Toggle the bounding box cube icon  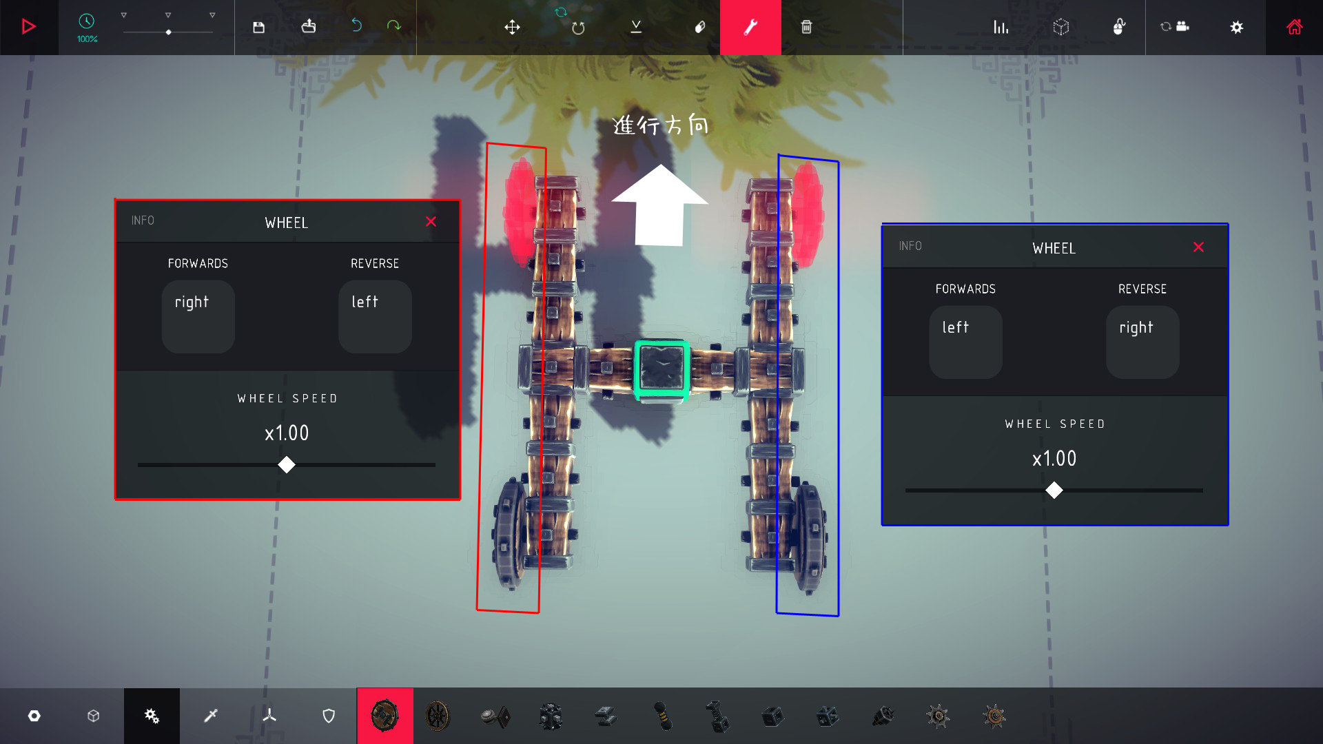point(1061,27)
